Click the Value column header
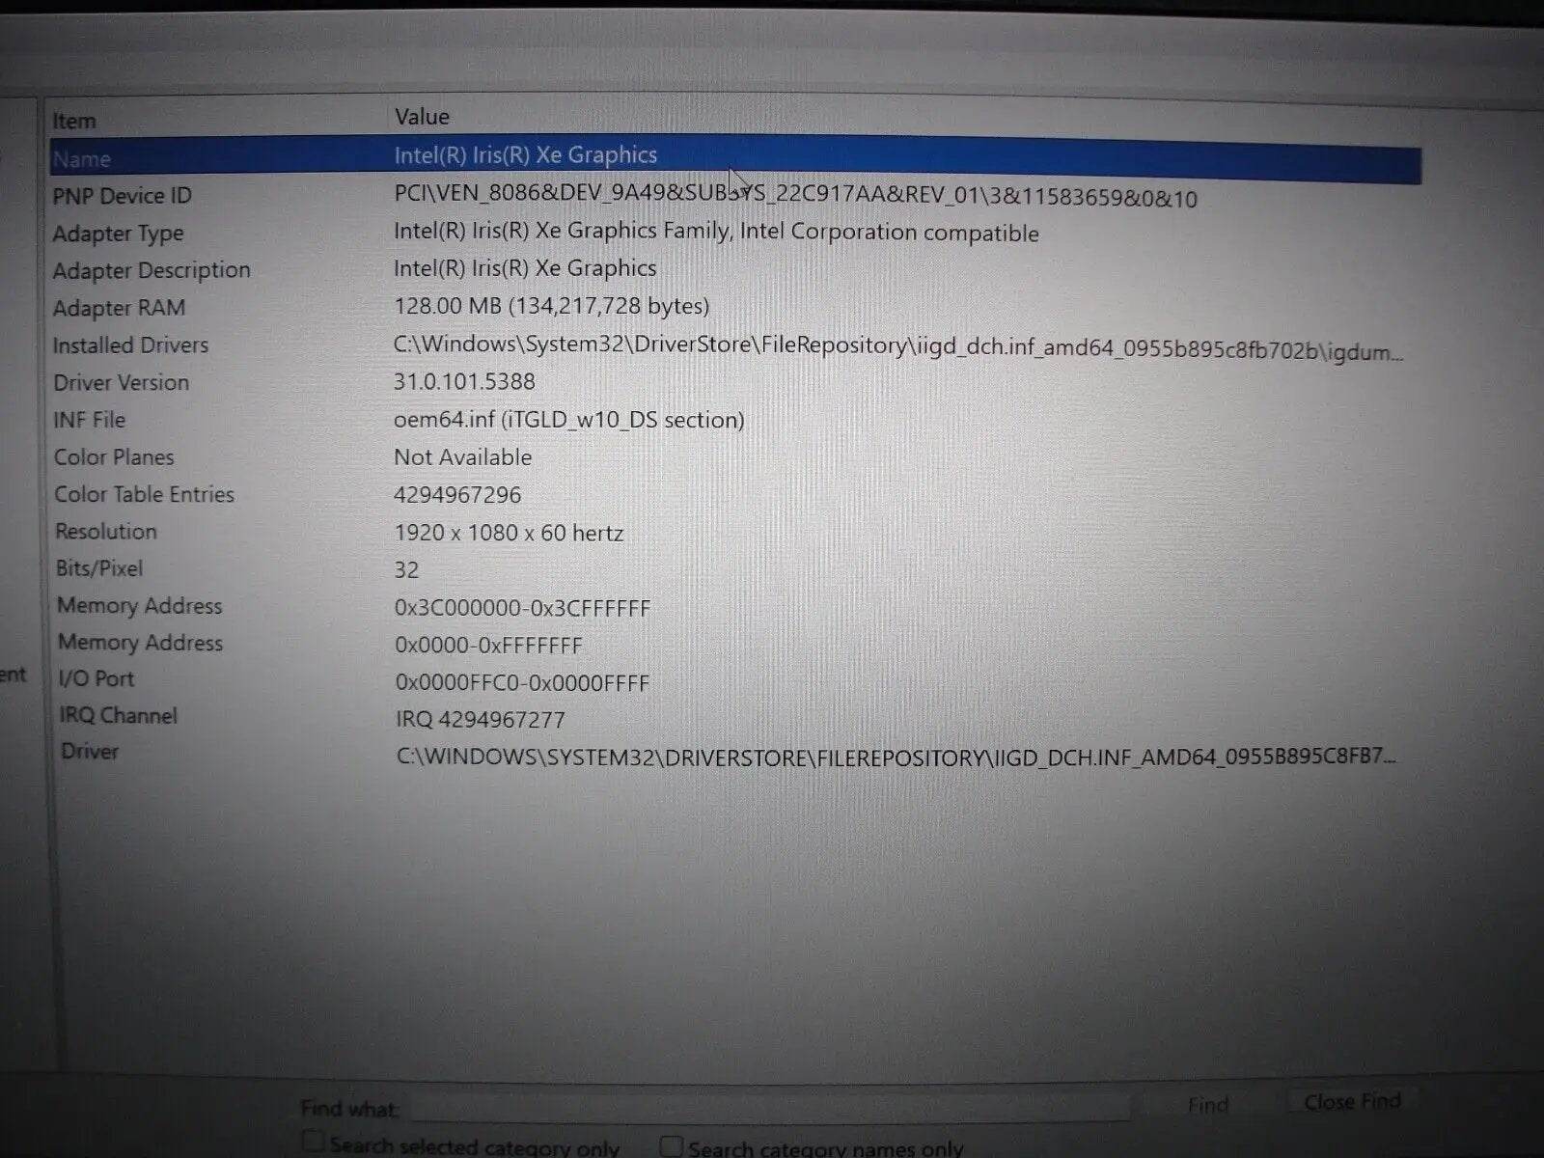This screenshot has width=1544, height=1158. [422, 118]
